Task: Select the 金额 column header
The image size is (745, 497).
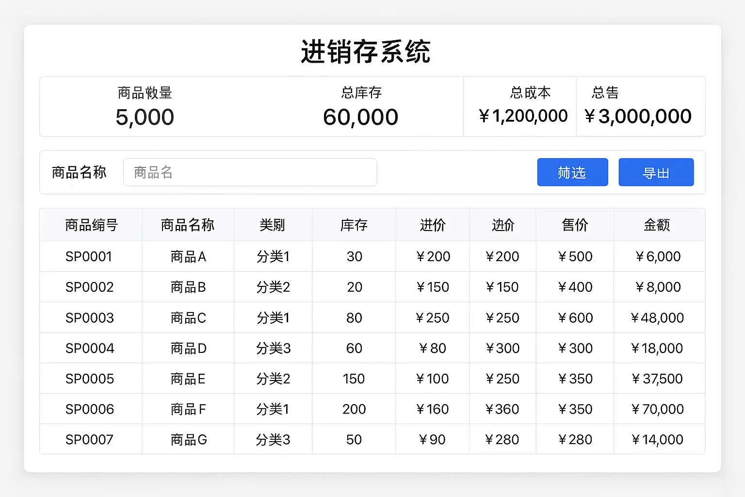Action: 657,225
